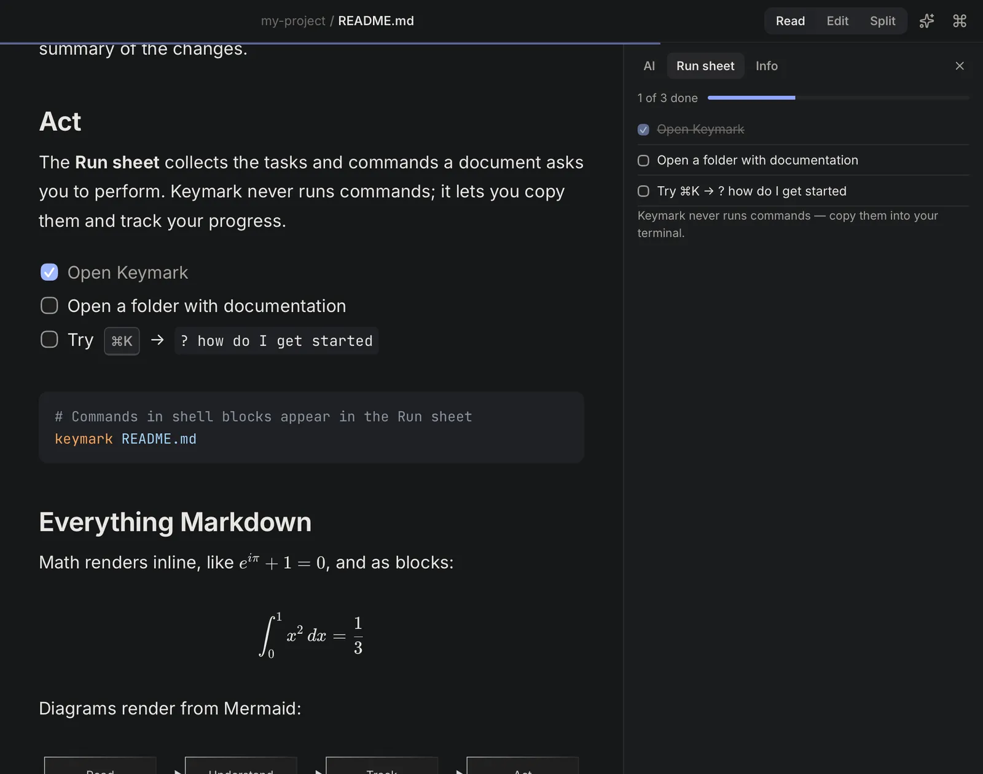Viewport: 983px width, 774px height.
Task: Uncheck Open Keymark in the document
Action: click(49, 272)
